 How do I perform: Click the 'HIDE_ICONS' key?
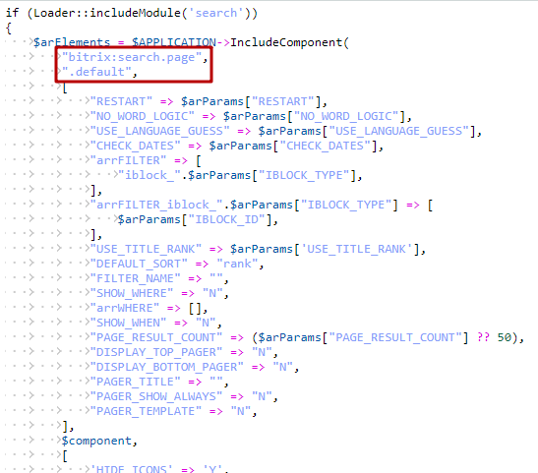(x=132, y=469)
